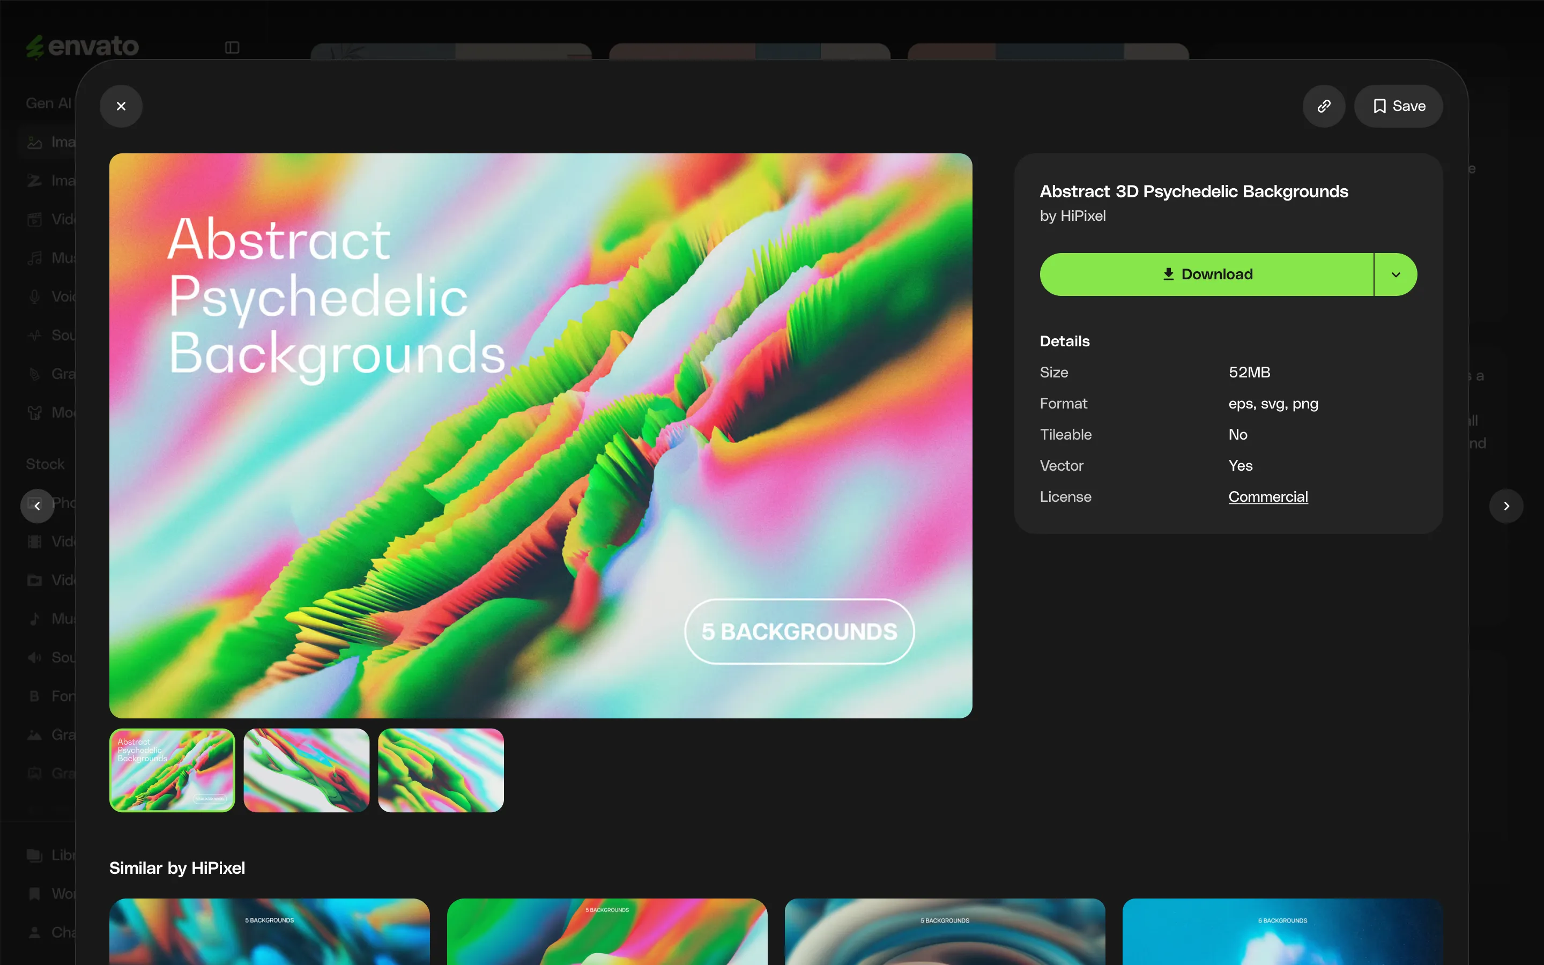This screenshot has width=1544, height=965.
Task: Open Stock sound effects speaker icon
Action: 34,657
